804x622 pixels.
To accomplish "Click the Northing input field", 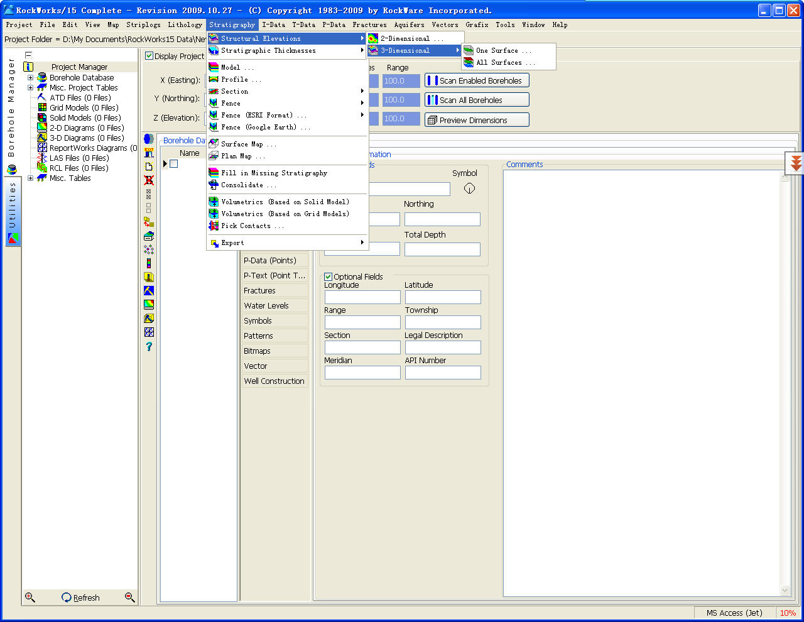I will tap(442, 219).
